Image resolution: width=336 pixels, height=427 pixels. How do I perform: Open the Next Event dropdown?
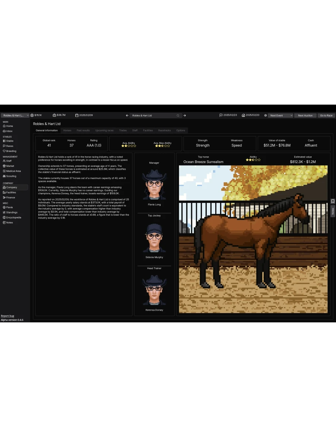[x=281, y=116]
